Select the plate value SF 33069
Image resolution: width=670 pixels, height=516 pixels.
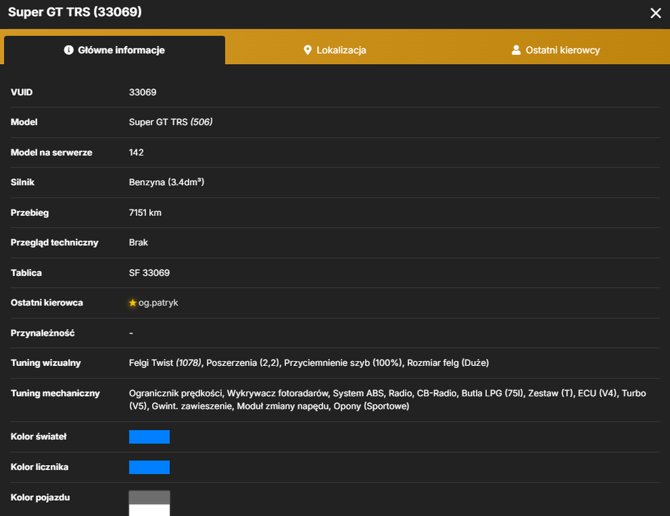coord(149,272)
